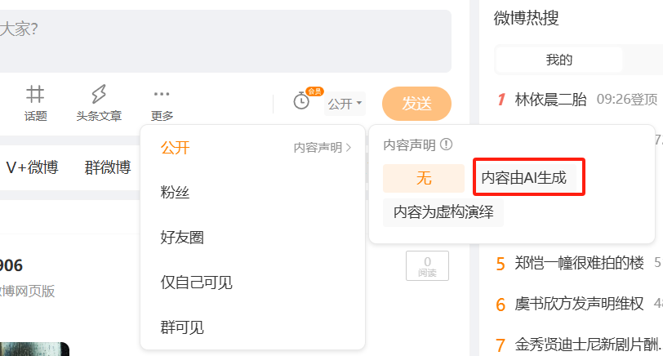The height and width of the screenshot is (356, 663).
Task: Open the 公开 visibility dropdown
Action: point(345,104)
